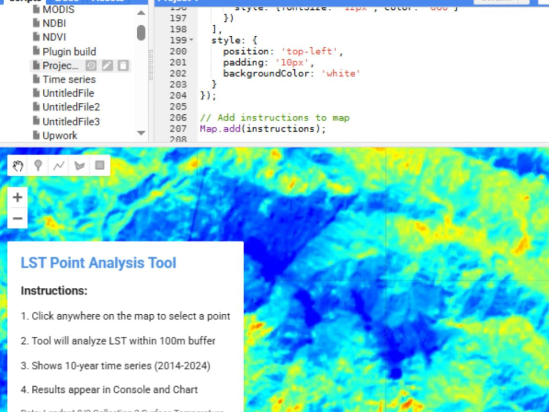Open the UntitledFile2 script
This screenshot has height=412, width=549.
71,107
